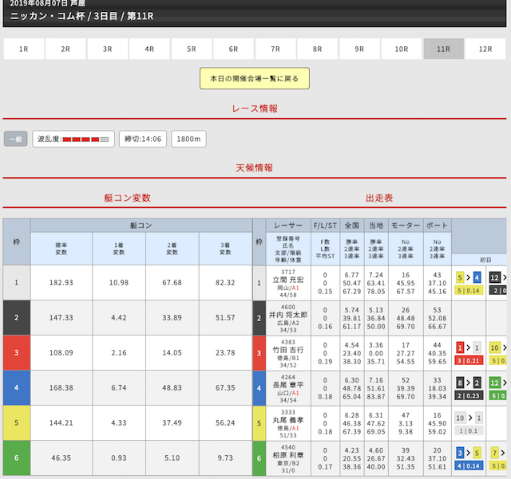Click the green lane 6 cell in 艇コン table
Viewport: 511px width, 479px height.
(x=17, y=458)
